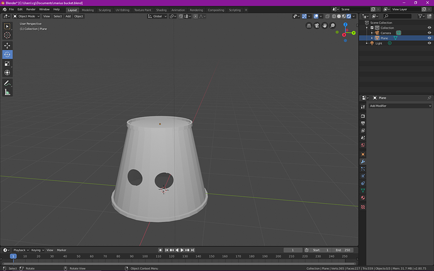The image size is (434, 271).
Task: Pick the Measure tool
Action: (8, 92)
